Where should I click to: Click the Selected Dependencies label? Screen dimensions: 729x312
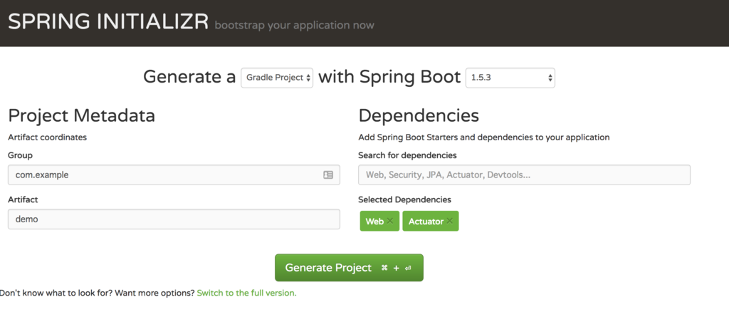[x=404, y=199]
